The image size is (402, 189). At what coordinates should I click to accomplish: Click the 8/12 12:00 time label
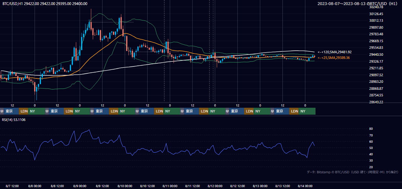[x=237, y=186]
